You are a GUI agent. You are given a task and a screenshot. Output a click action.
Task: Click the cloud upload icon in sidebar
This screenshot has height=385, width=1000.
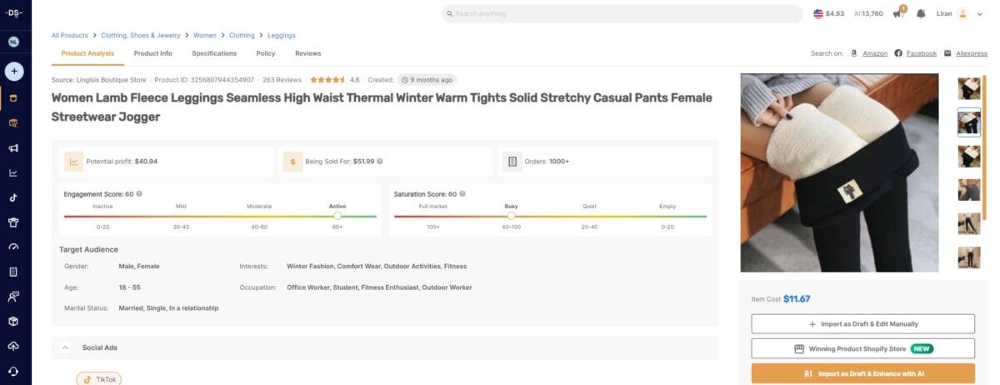[x=13, y=346]
